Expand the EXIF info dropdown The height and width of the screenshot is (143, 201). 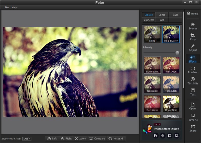click(27, 139)
